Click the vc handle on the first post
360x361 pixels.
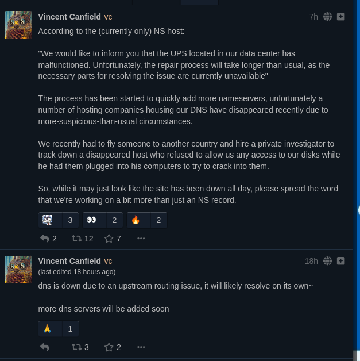(x=108, y=17)
